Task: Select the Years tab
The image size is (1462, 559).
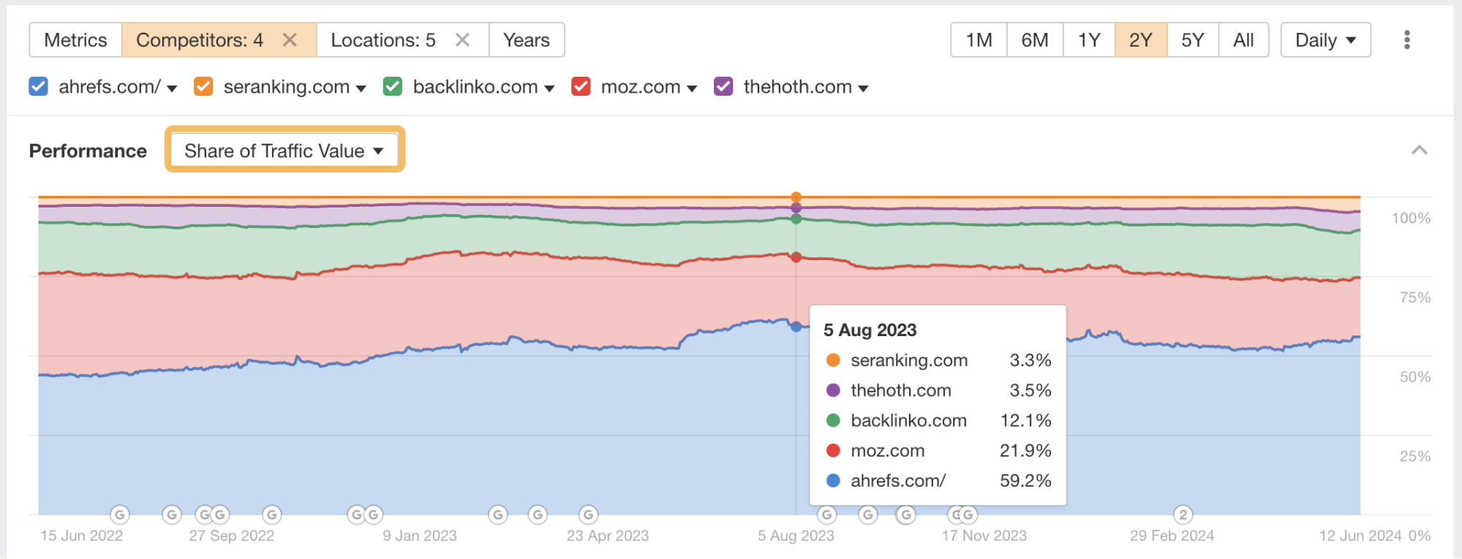Action: pos(526,40)
